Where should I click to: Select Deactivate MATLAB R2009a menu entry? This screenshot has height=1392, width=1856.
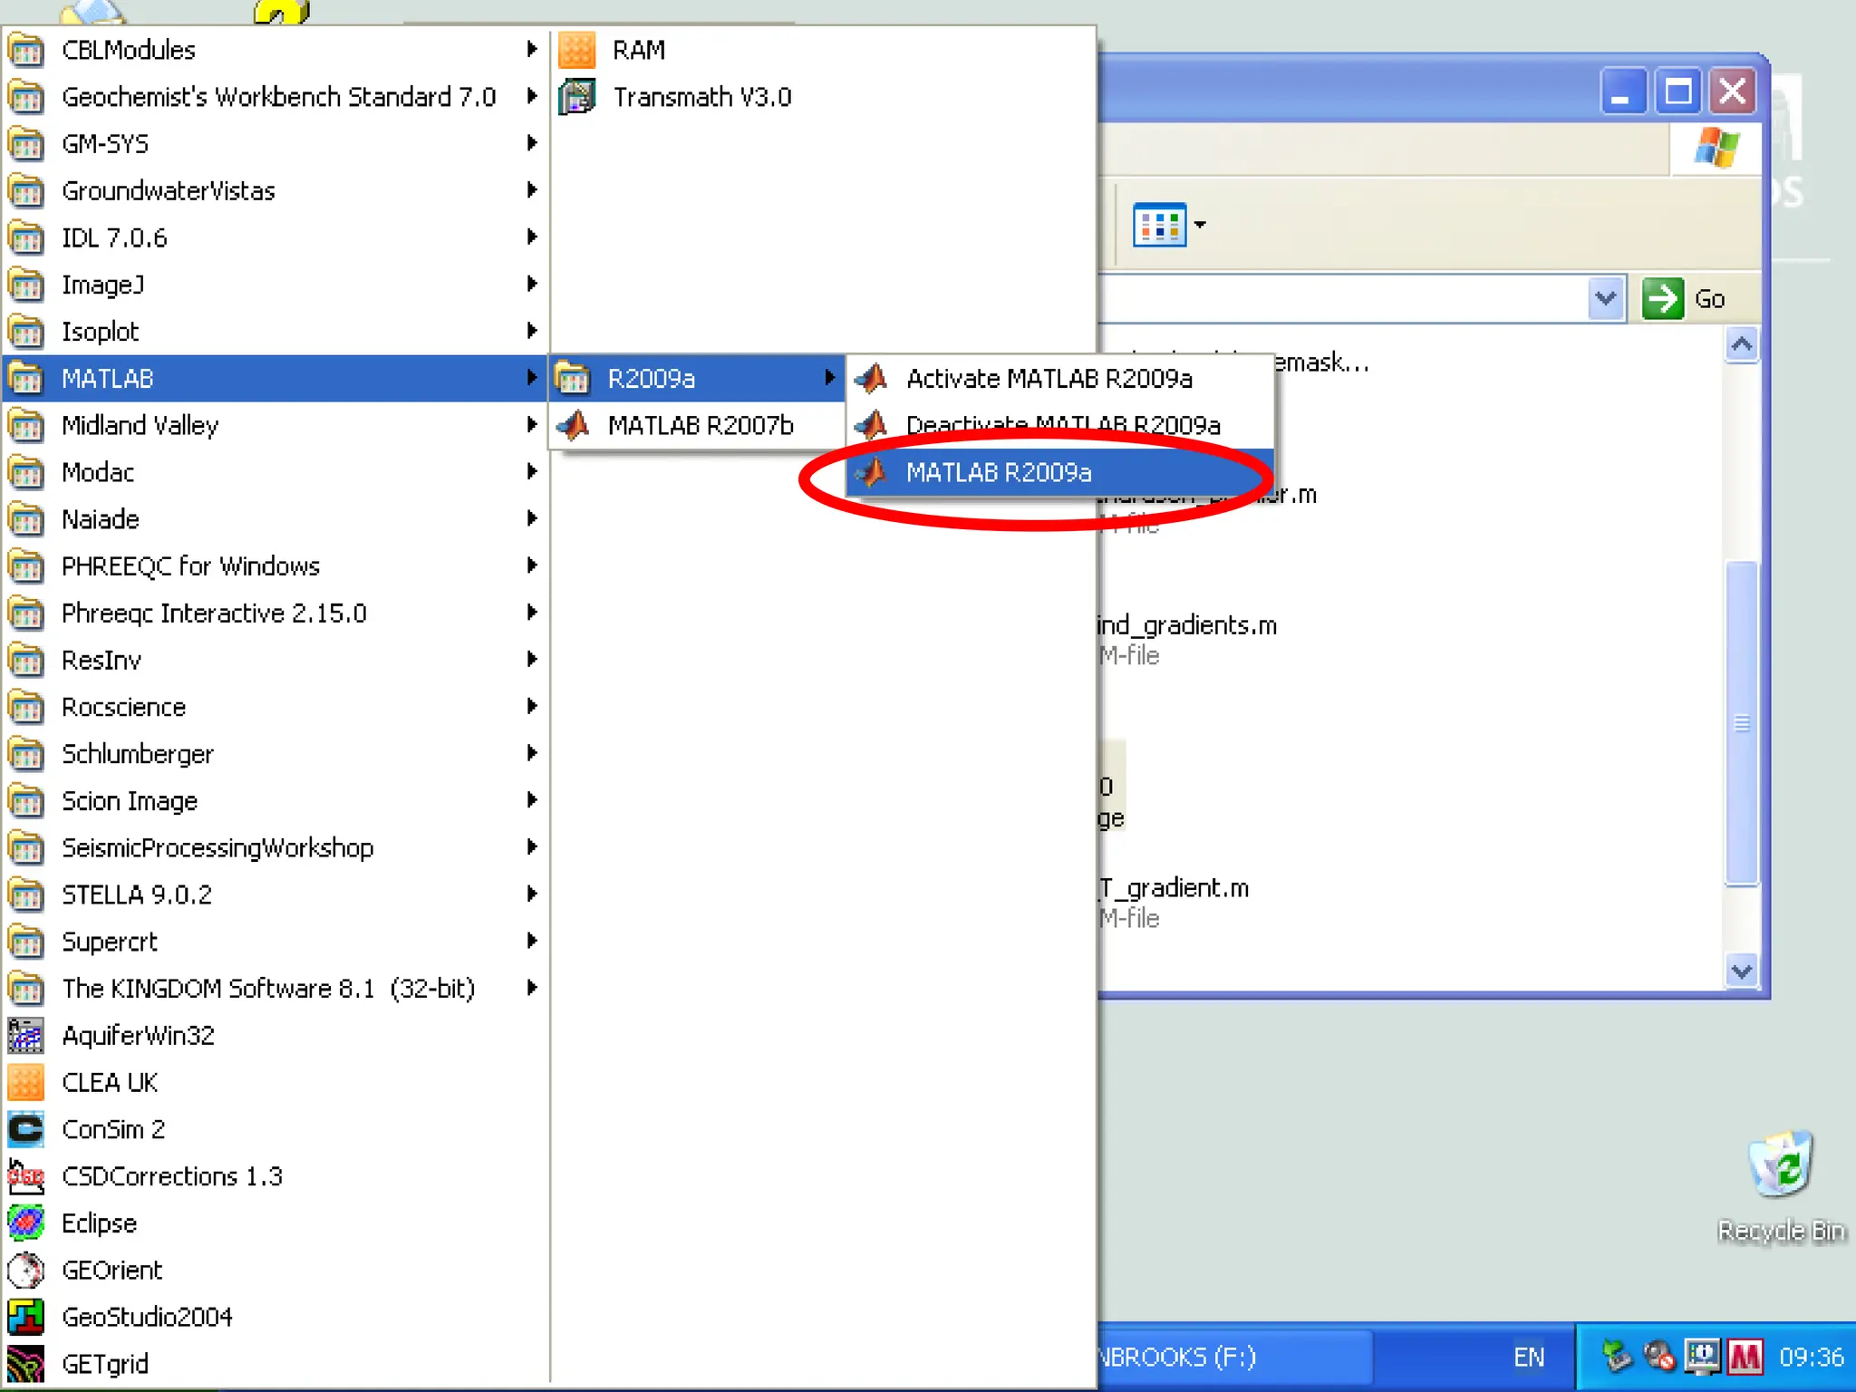click(x=1062, y=425)
